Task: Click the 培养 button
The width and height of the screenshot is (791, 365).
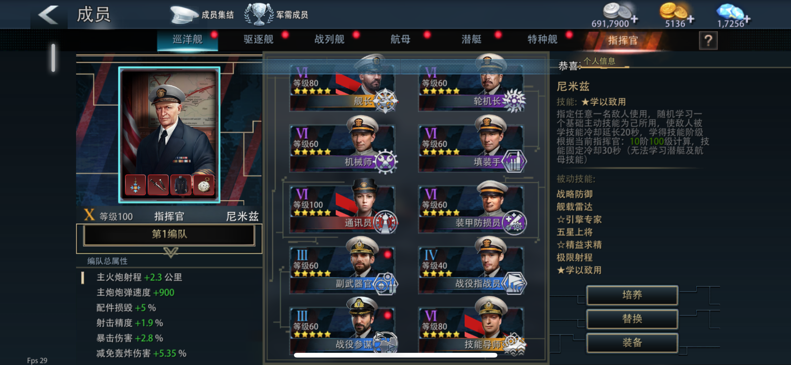Action: point(632,295)
